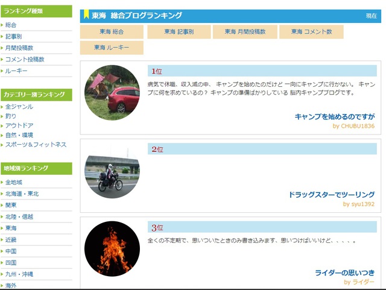Select 月間投稿数 in the sidebar
Viewport: 386px width, 290px height.
click(x=19, y=48)
